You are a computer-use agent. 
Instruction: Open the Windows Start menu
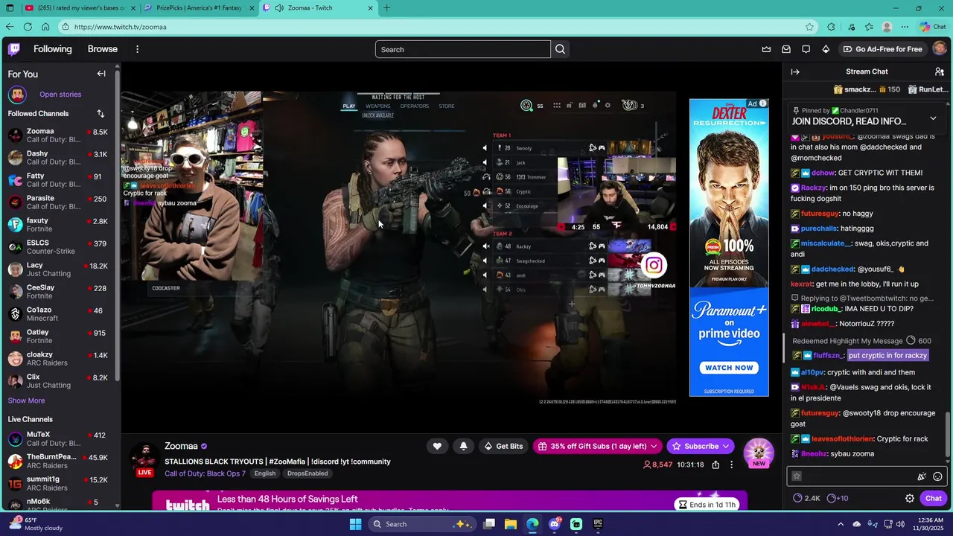pos(355,524)
